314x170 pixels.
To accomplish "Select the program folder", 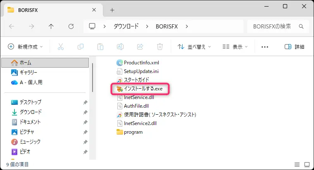I will (130, 132).
